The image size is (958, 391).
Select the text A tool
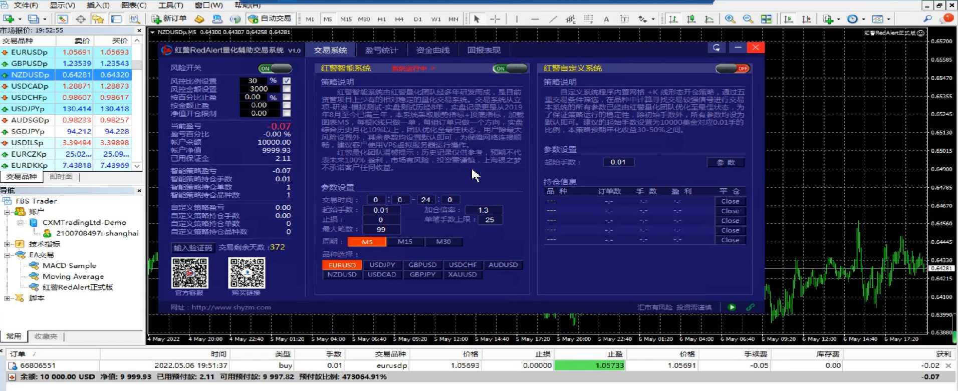[606, 19]
